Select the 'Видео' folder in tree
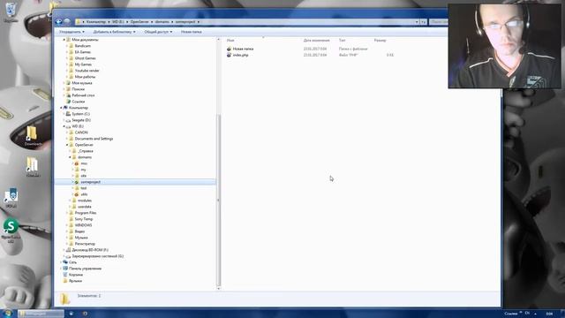This screenshot has width=565, height=318. 79,231
